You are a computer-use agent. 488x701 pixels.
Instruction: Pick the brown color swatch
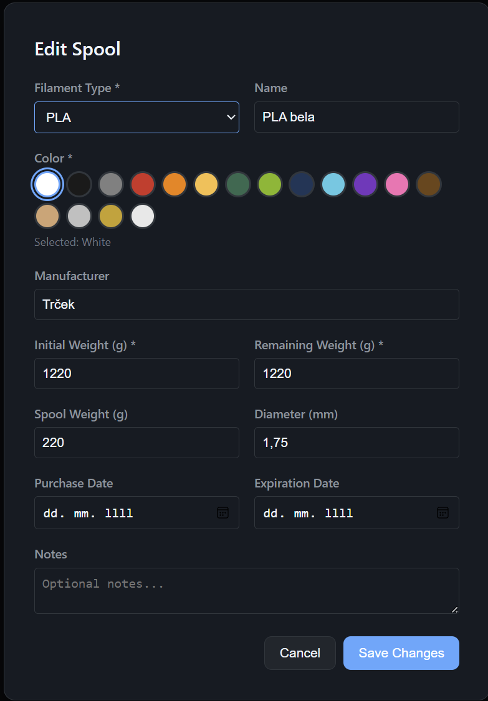429,184
